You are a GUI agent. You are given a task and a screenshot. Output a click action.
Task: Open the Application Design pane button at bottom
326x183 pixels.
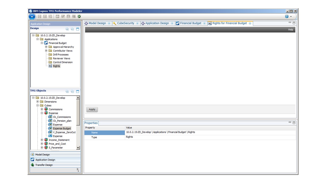(x=55, y=160)
